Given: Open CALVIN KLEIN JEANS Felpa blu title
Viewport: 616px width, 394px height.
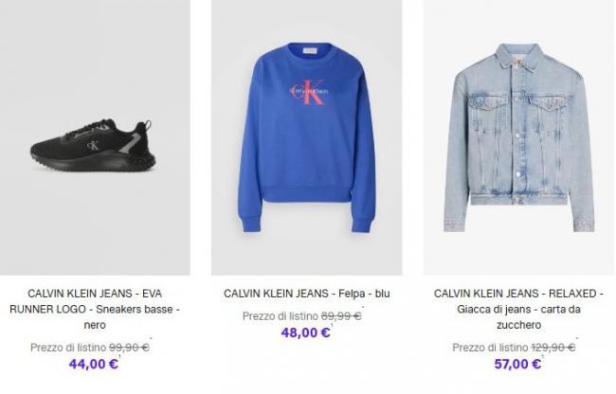Looking at the screenshot, I should pyautogui.click(x=306, y=294).
